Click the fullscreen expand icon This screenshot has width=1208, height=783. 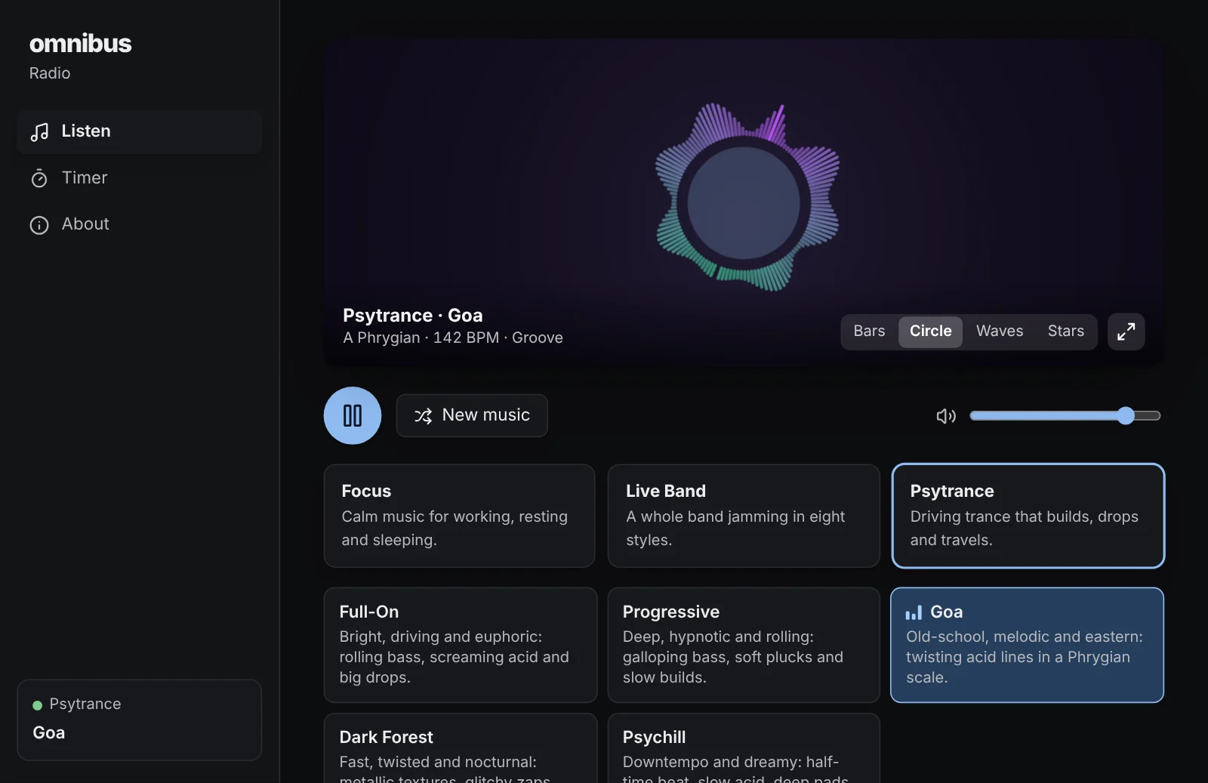[1126, 331]
